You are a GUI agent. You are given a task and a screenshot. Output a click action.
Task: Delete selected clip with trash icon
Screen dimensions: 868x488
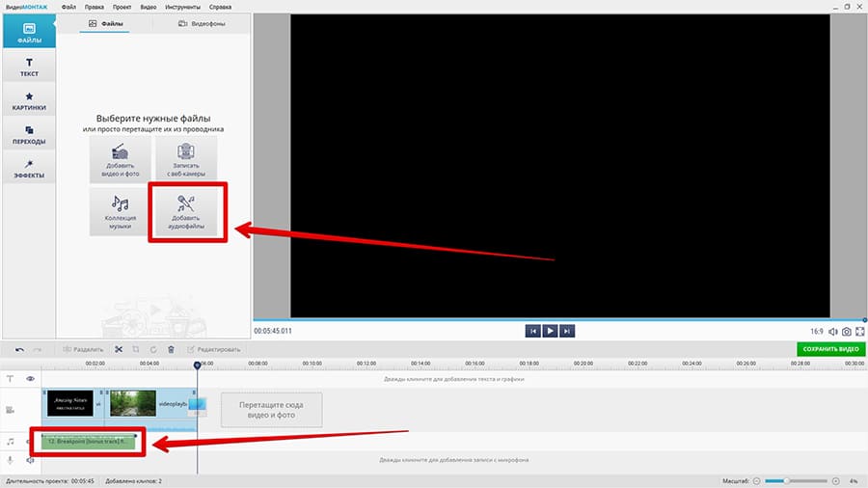(171, 350)
